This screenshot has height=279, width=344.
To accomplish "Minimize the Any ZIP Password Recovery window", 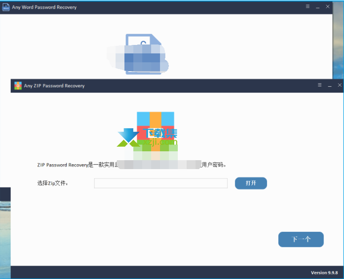I will click(x=329, y=85).
